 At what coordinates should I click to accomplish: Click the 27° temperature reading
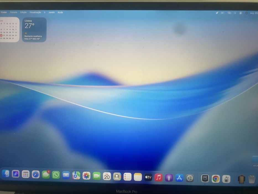[x=30, y=26]
